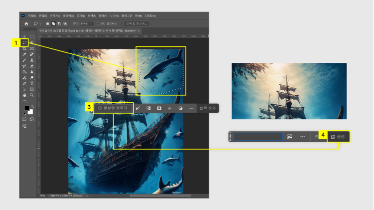The width and height of the screenshot is (374, 210).
Task: Select the Pen tool
Action: click(24, 83)
